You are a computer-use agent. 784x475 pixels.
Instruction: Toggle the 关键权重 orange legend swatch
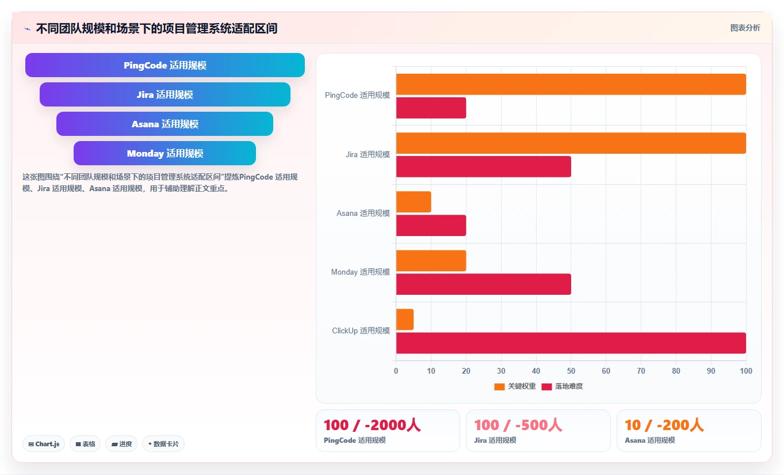tap(499, 386)
